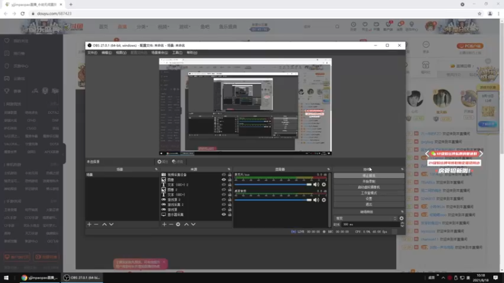Screen dimensions: 504x283
Task: Toggle visibility of 显示器采集 source
Action: pos(224,214)
